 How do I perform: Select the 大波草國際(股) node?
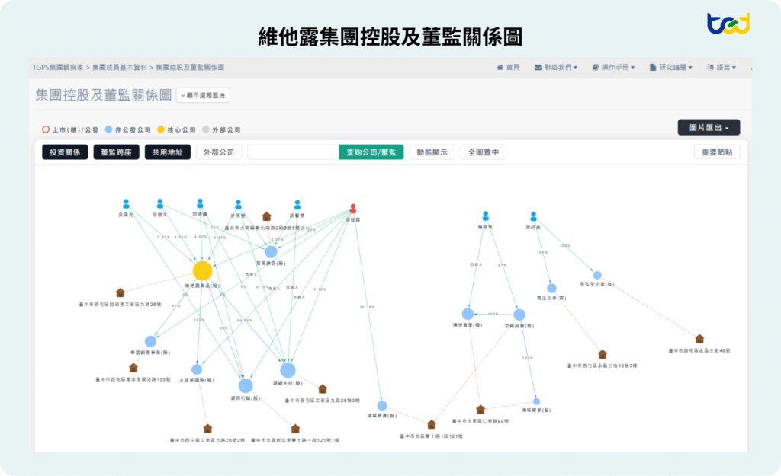point(197,369)
